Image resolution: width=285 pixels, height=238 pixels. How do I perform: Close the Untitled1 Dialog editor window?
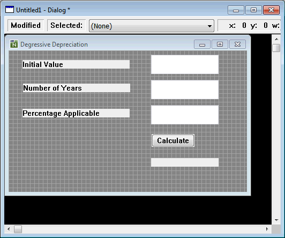tap(272, 10)
